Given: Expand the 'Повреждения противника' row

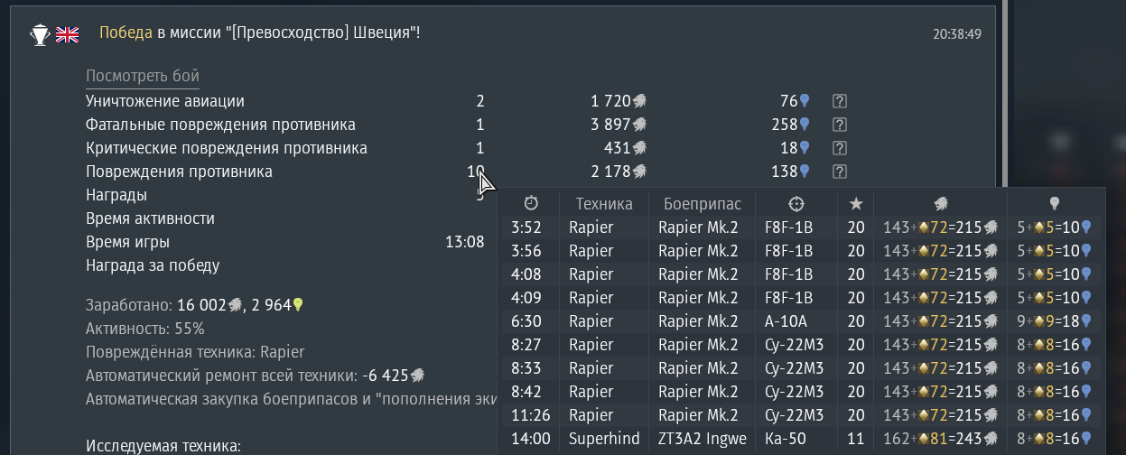Looking at the screenshot, I should pos(179,172).
